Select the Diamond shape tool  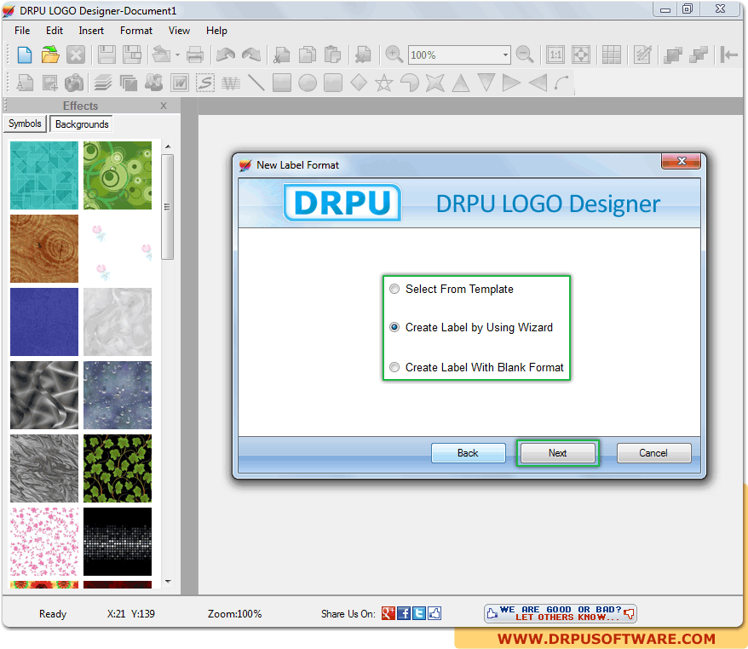click(359, 83)
